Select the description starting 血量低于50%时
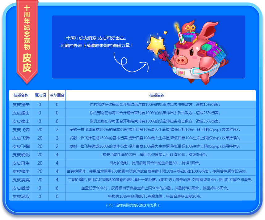This screenshot has width=265, height=220. tap(155, 188)
